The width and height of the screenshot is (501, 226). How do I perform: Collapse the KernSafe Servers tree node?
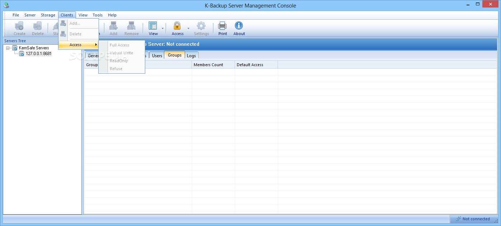(x=8, y=48)
